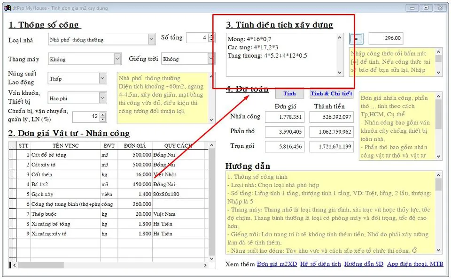Open the Đơn giá m2XD link
The image size is (451, 279).
277,264
